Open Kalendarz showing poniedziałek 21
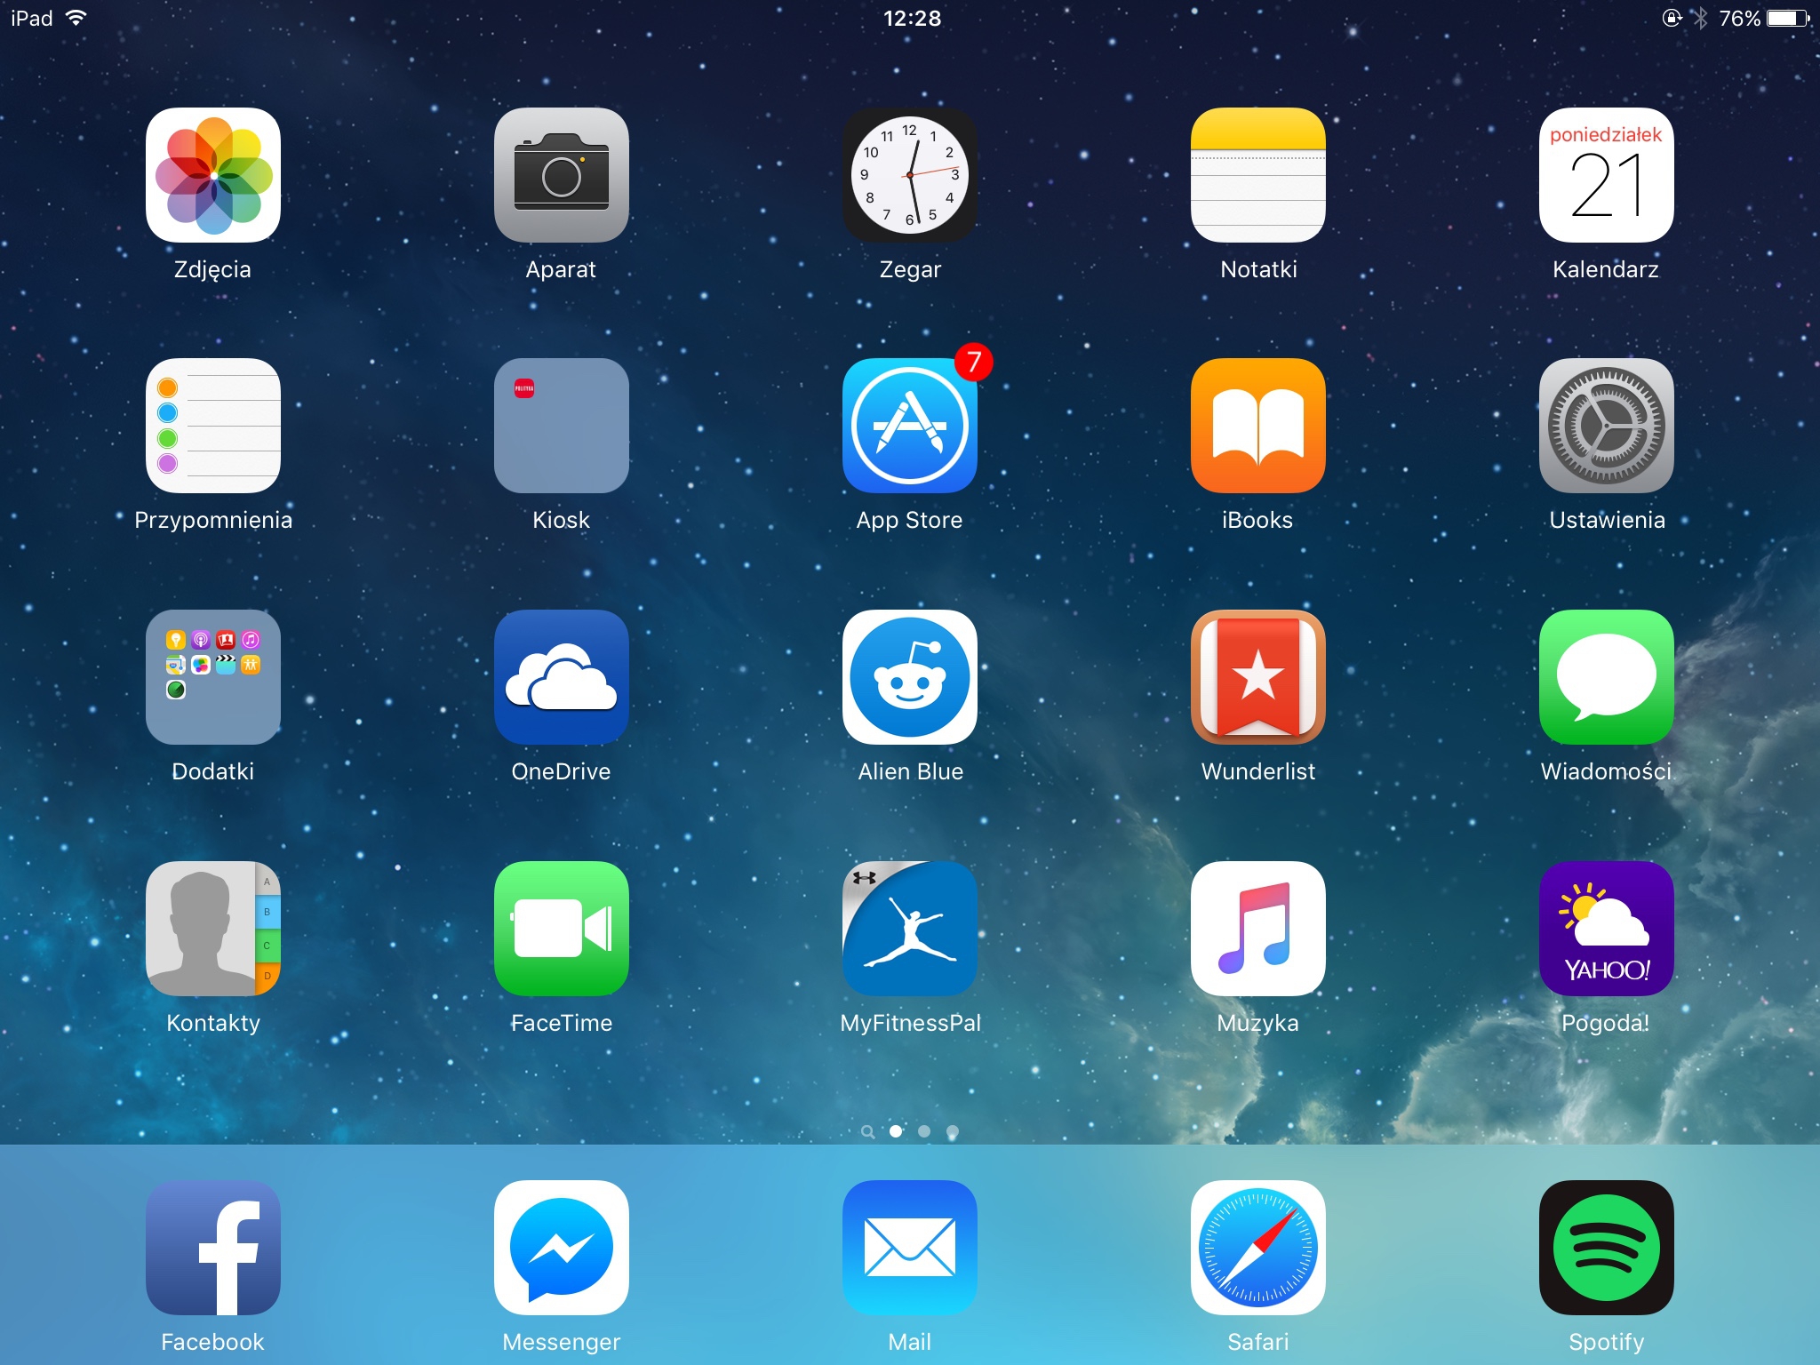 (x=1606, y=175)
